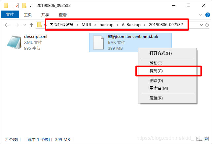Open the Help question mark icon
Image resolution: width=212 pixels, height=144 pixels.
(x=207, y=15)
